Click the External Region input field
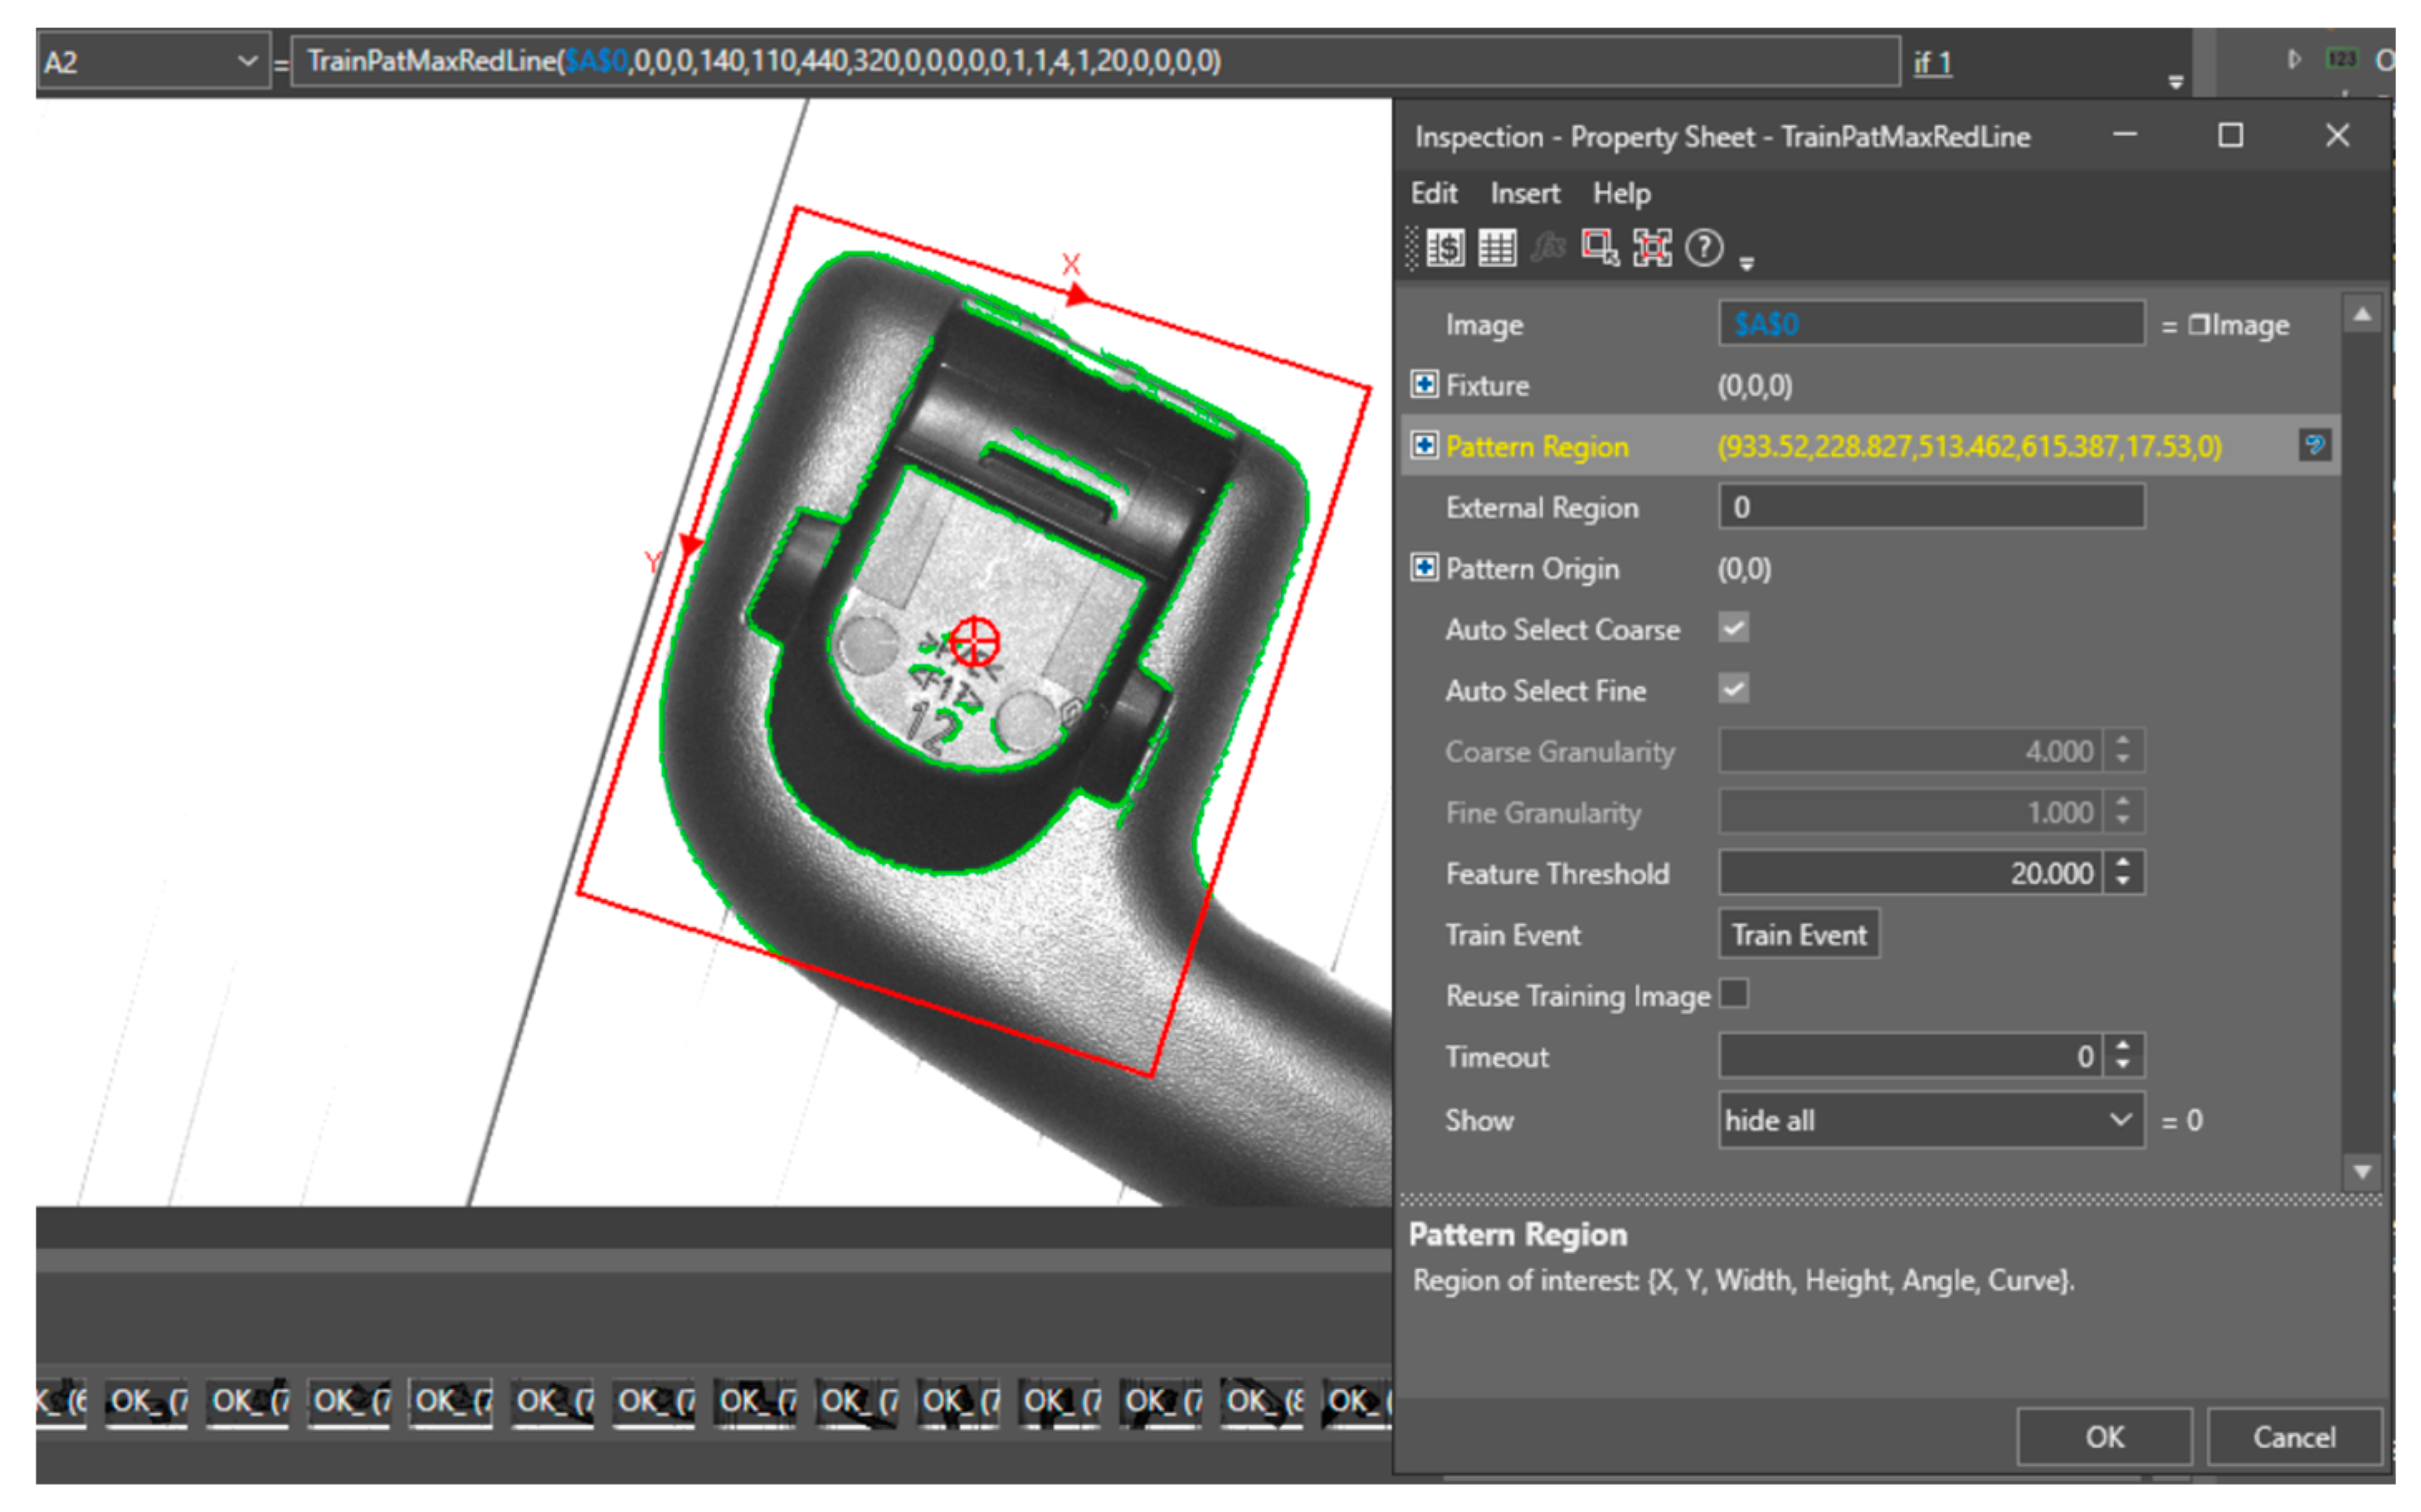 click(1930, 507)
